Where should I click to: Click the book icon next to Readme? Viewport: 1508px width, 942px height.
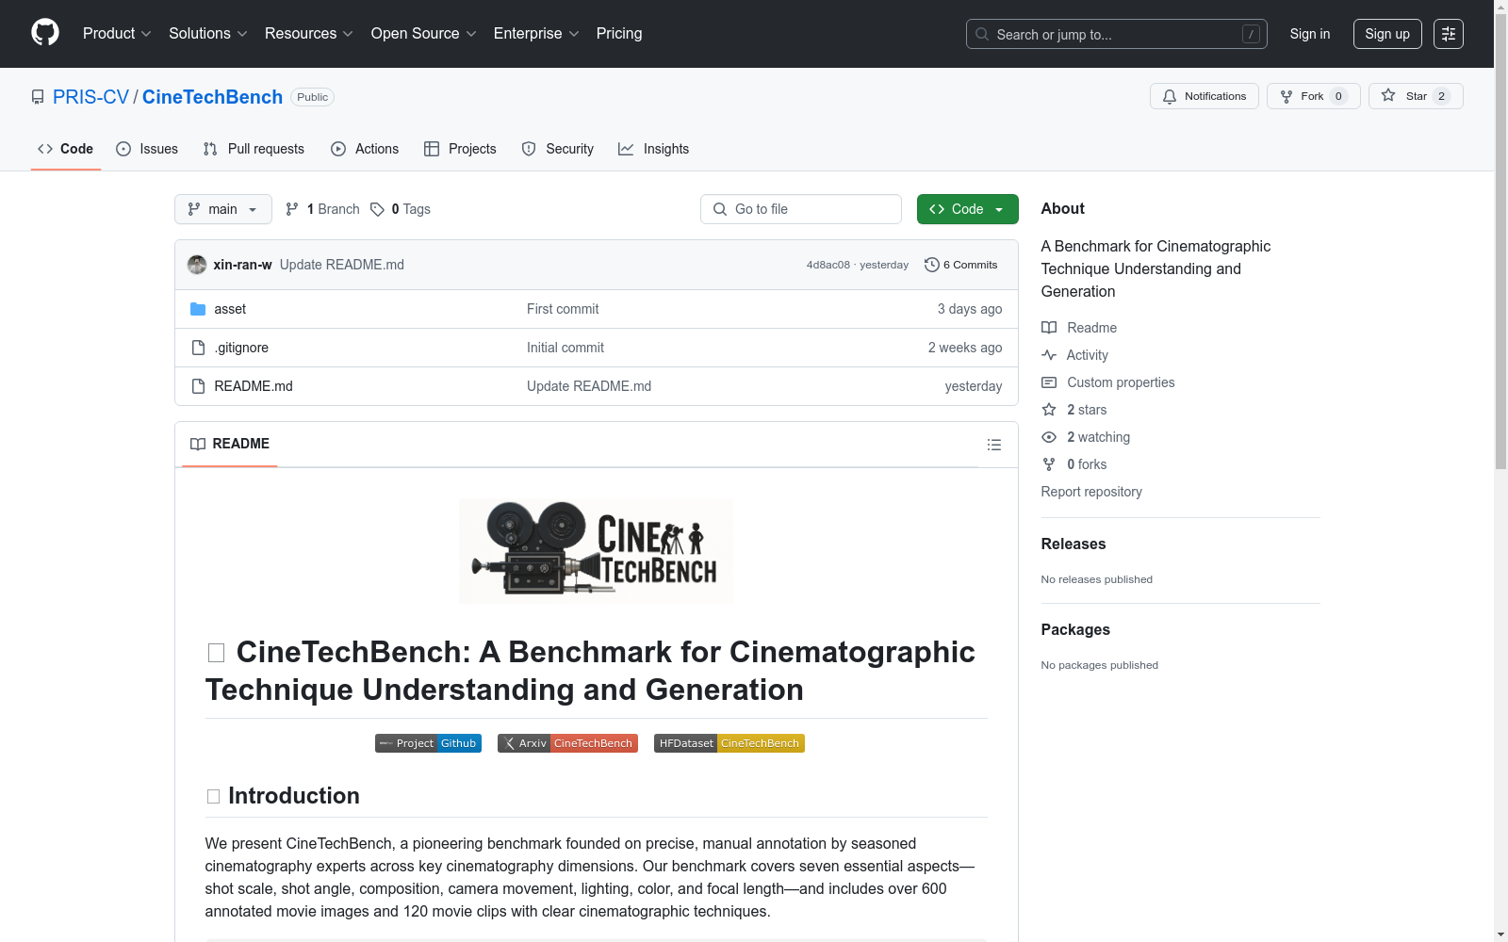1049,328
